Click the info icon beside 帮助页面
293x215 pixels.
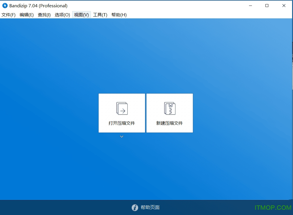click(x=135, y=208)
